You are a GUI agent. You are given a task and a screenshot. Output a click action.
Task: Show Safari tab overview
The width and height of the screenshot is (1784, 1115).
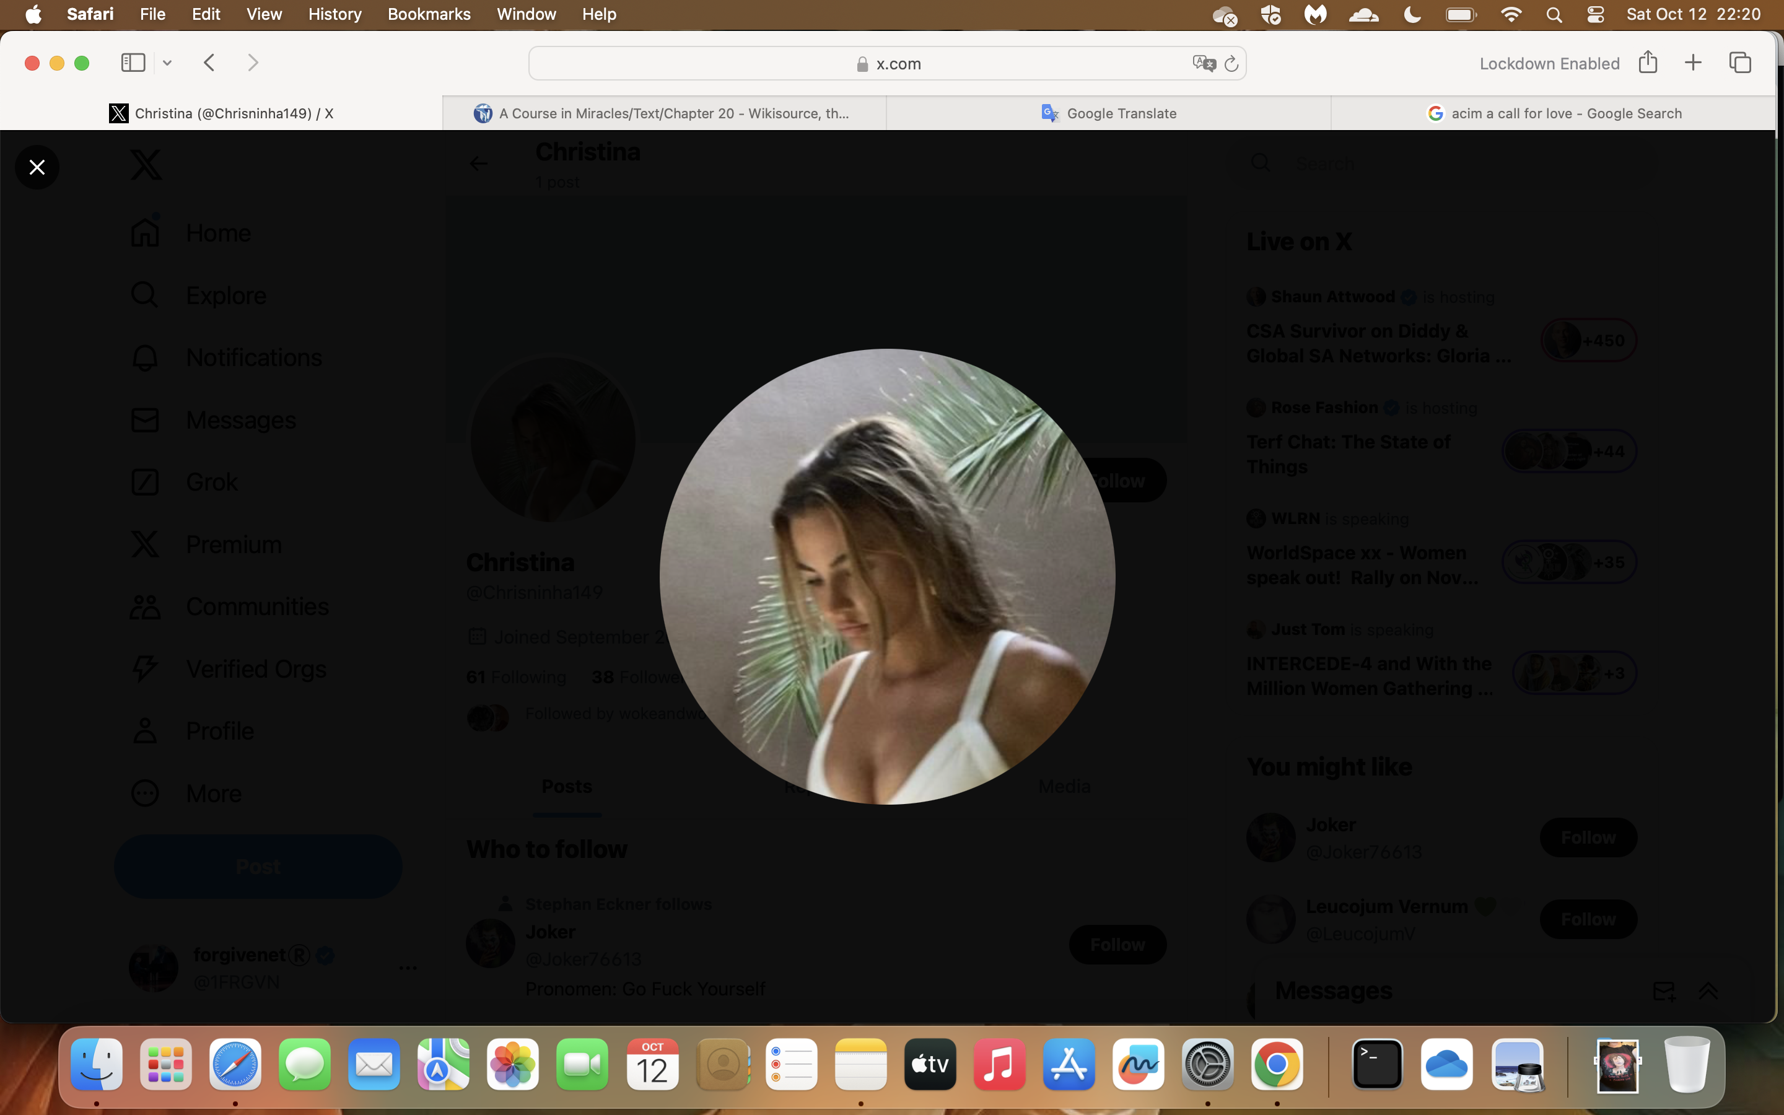coord(1740,63)
